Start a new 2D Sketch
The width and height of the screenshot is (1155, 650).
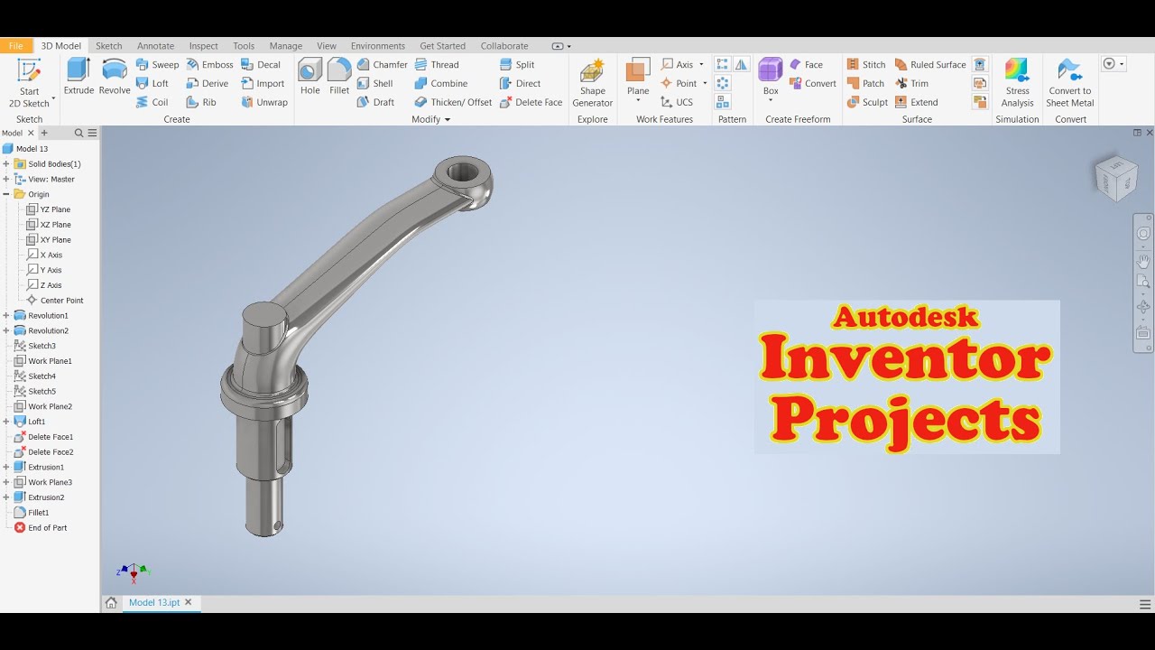(29, 83)
